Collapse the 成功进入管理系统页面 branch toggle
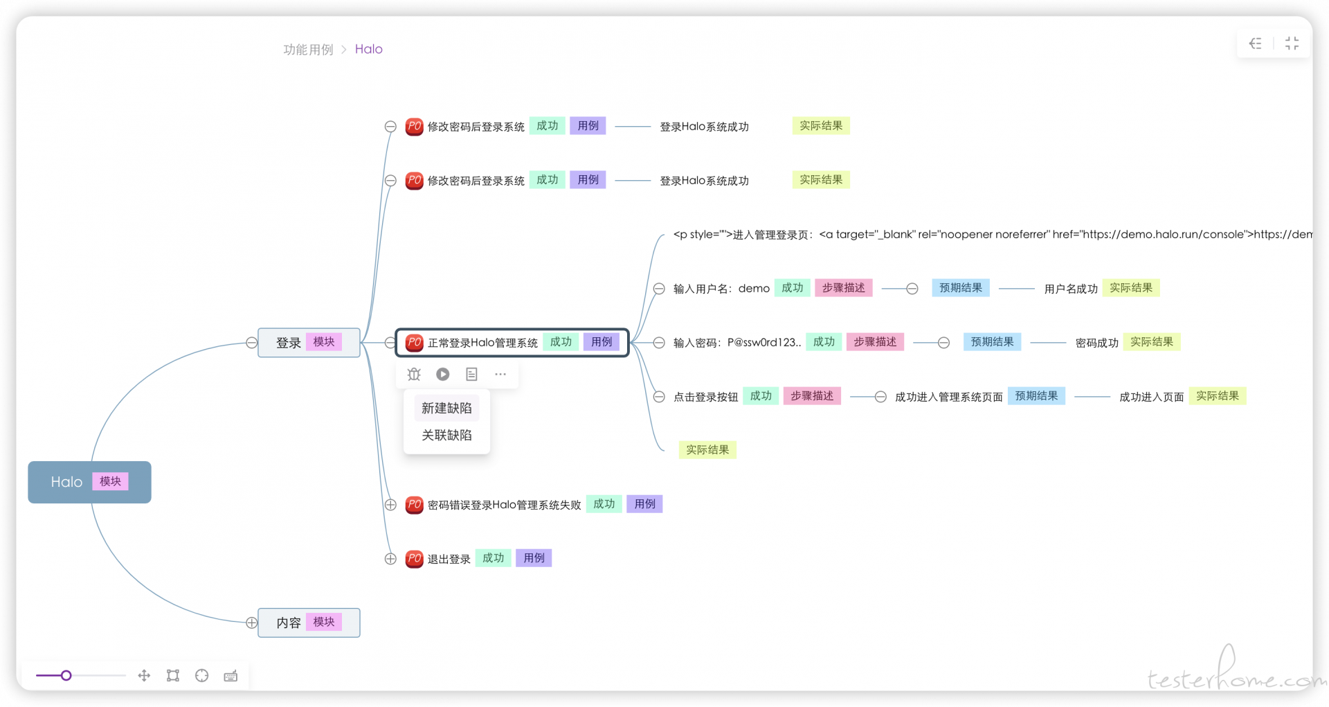Screen dimensions: 1329x707 click(880, 397)
